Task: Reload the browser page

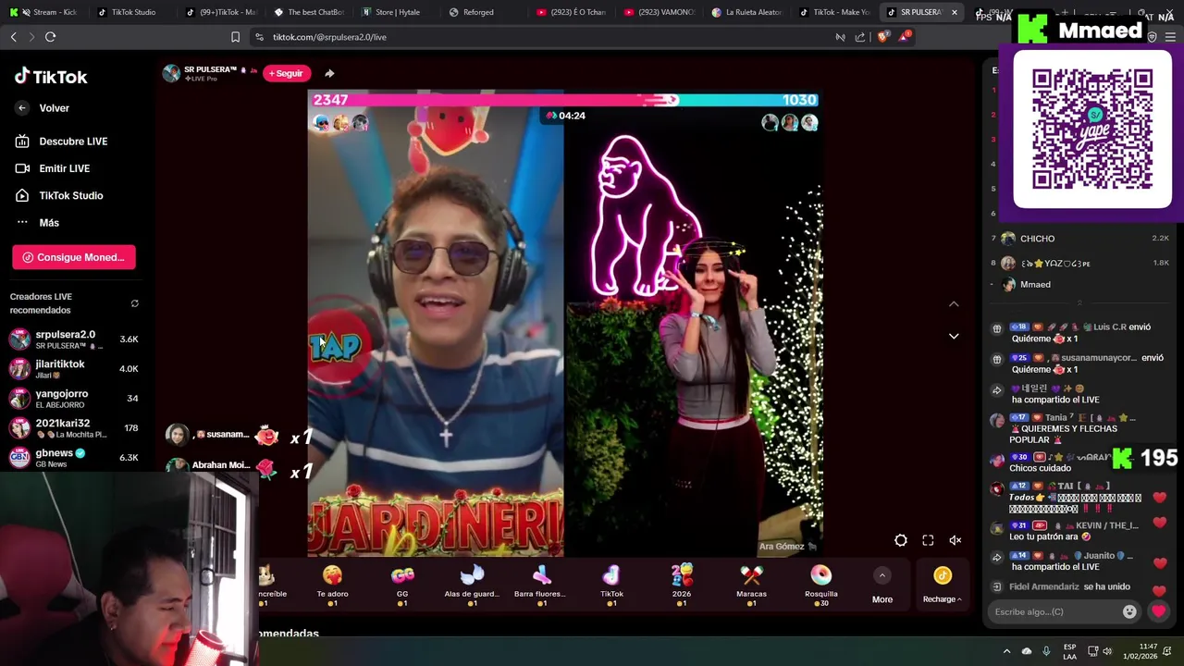Action: pos(50,37)
